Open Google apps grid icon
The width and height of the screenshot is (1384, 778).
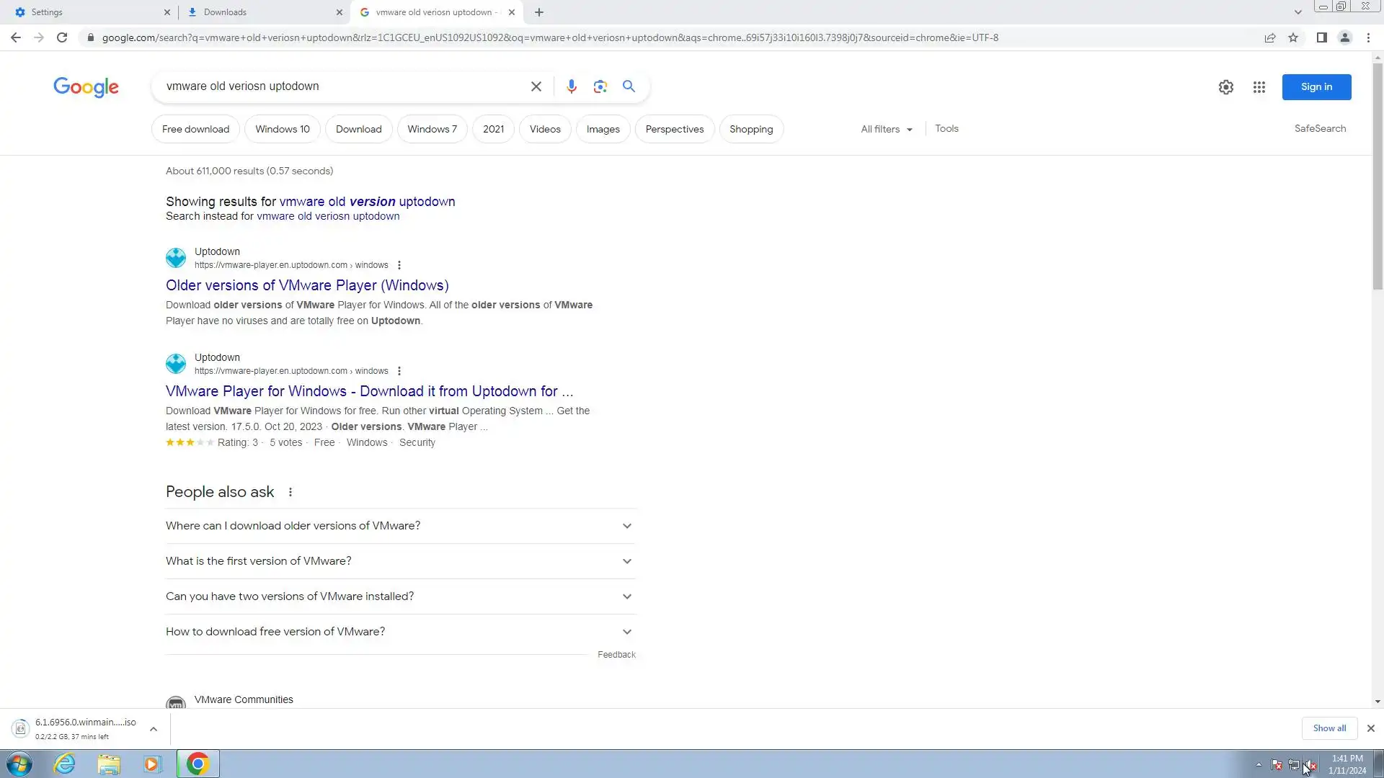1259,87
